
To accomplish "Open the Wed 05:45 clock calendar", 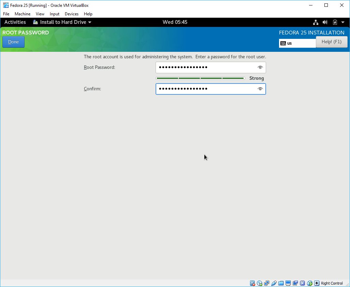I will [x=175, y=22].
